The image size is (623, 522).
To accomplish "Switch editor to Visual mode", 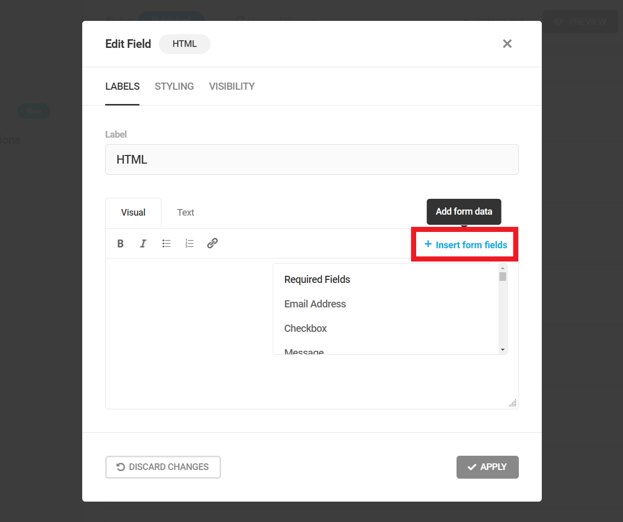I will (x=133, y=213).
